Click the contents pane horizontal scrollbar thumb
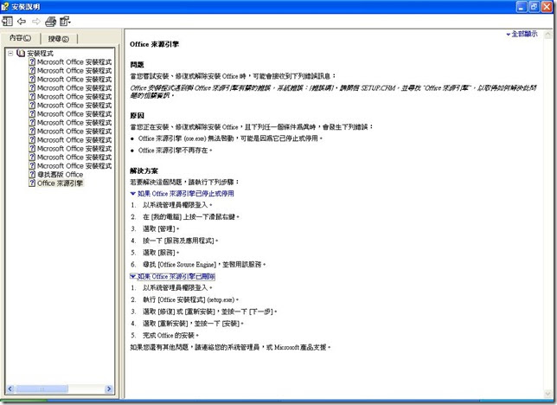The height and width of the screenshot is (405, 557). point(42,389)
